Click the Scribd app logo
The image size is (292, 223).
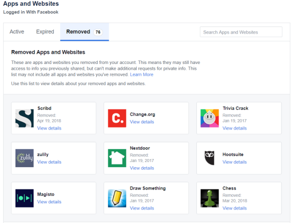pyautogui.click(x=24, y=118)
